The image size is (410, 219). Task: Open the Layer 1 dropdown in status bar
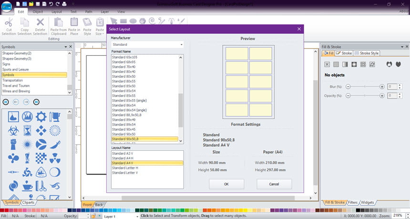click(137, 217)
